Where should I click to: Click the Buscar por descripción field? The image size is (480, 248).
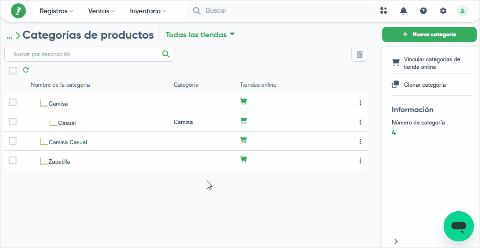pyautogui.click(x=89, y=54)
